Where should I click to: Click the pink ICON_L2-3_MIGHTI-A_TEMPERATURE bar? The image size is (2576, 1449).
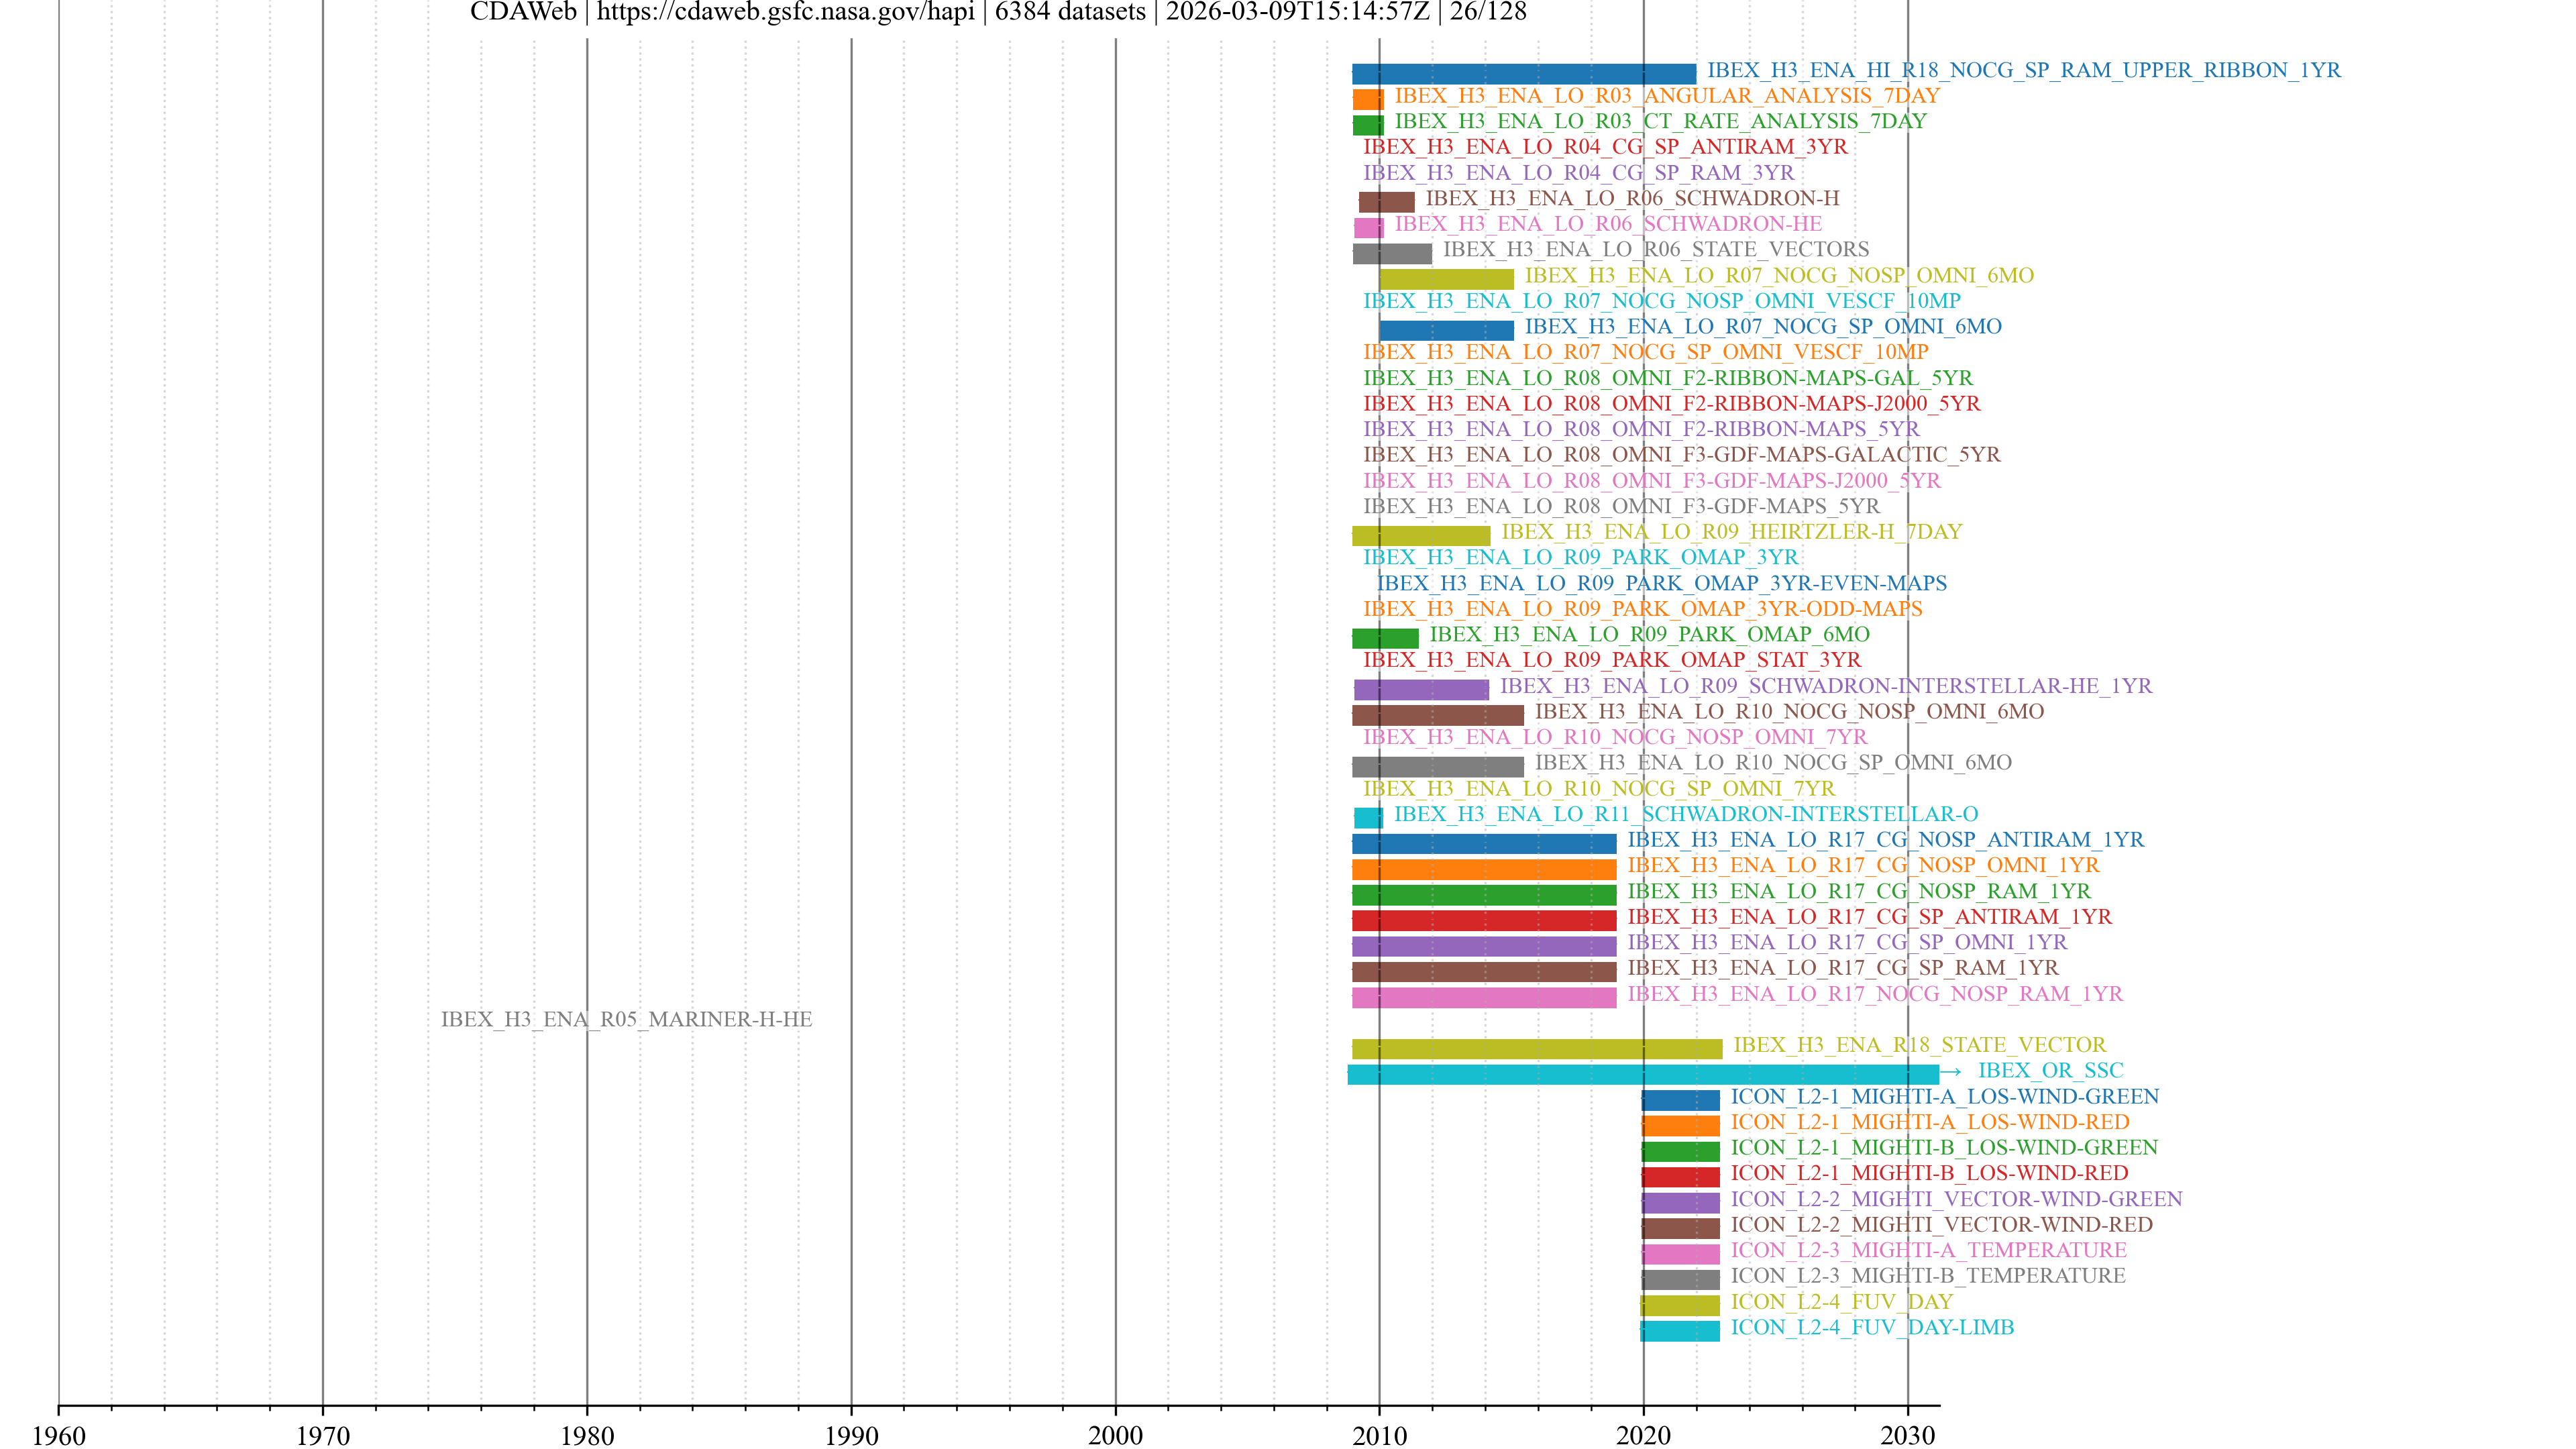pyautogui.click(x=1680, y=1253)
